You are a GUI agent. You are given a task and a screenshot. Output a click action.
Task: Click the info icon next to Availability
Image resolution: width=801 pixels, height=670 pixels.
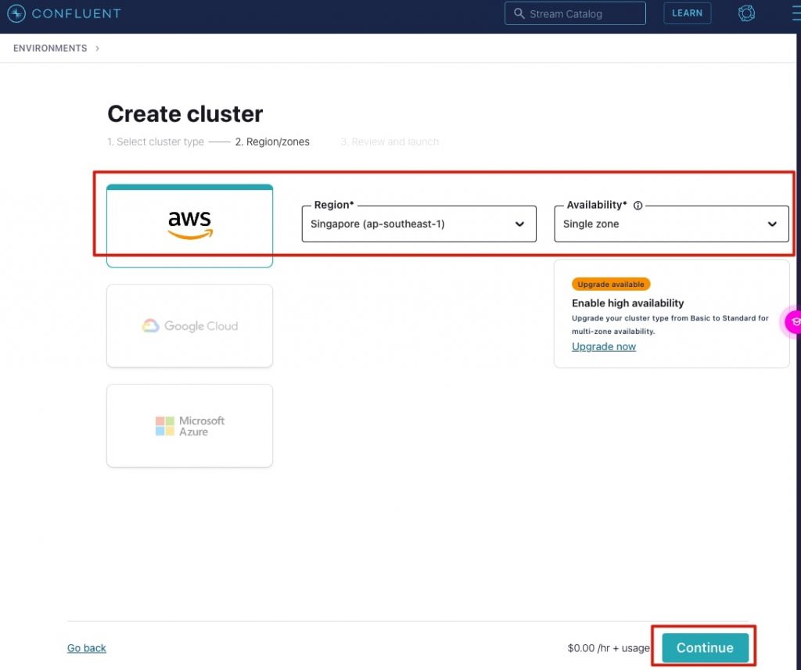[639, 205]
